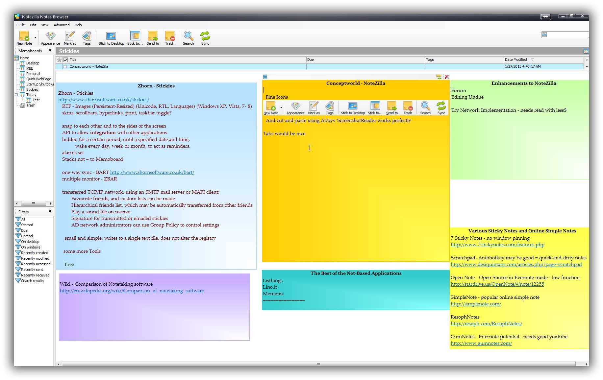Viewport: 603px width, 380px height.
Task: Click the note list scroll-up arrow
Action: (587, 60)
